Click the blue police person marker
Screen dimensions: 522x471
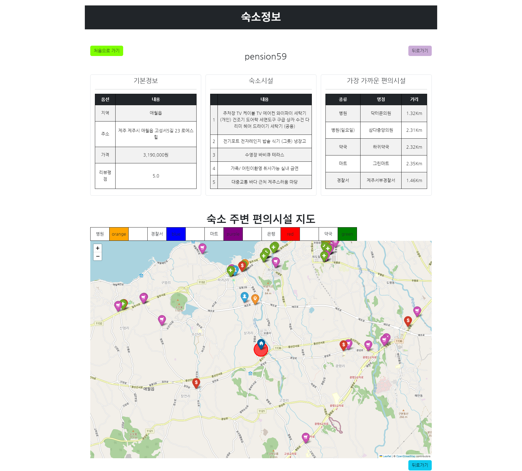coord(245,297)
